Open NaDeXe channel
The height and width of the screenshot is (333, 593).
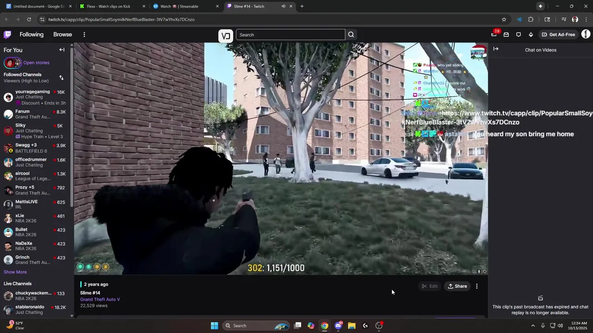(35, 246)
